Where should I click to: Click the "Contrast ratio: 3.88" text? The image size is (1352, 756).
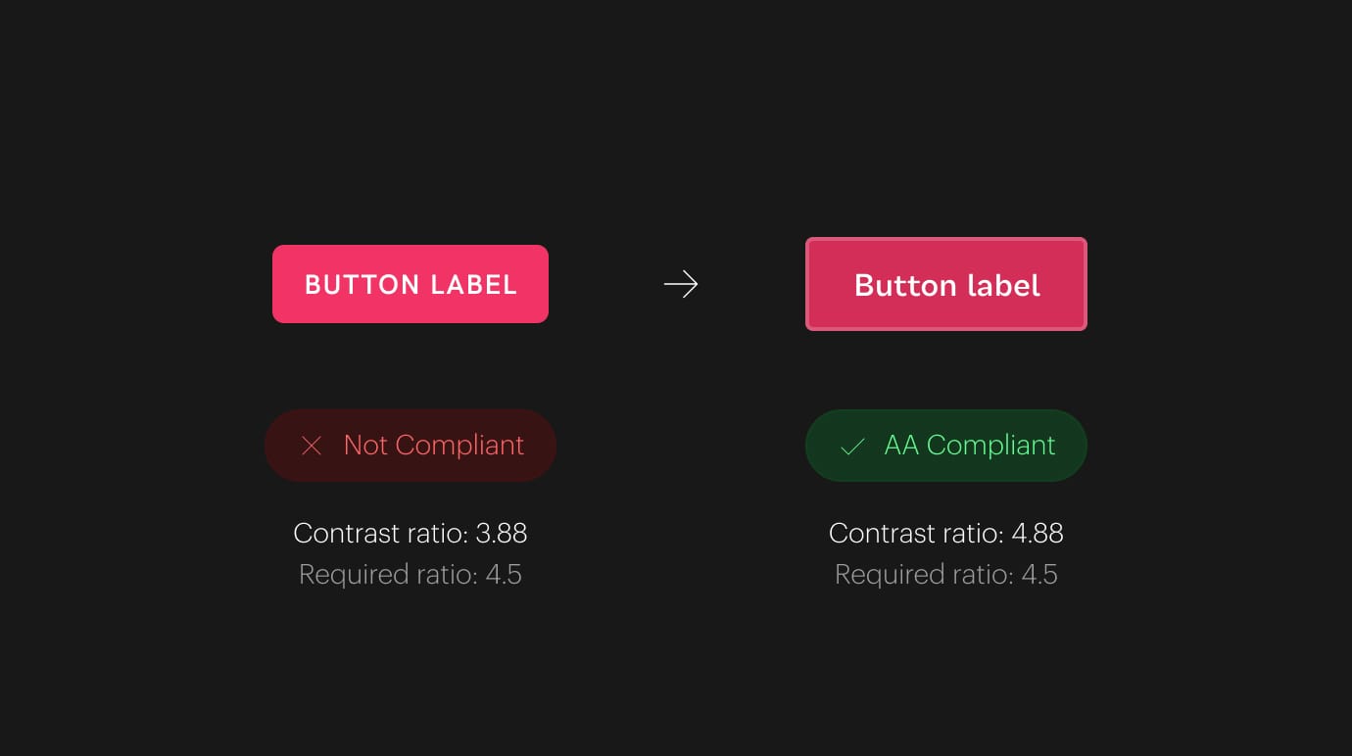(x=410, y=533)
